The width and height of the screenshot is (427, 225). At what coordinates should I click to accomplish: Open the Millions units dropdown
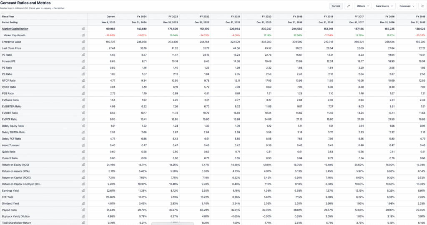point(362,6)
